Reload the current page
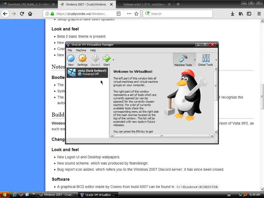The width and height of the screenshot is (264, 198). tap(22, 14)
